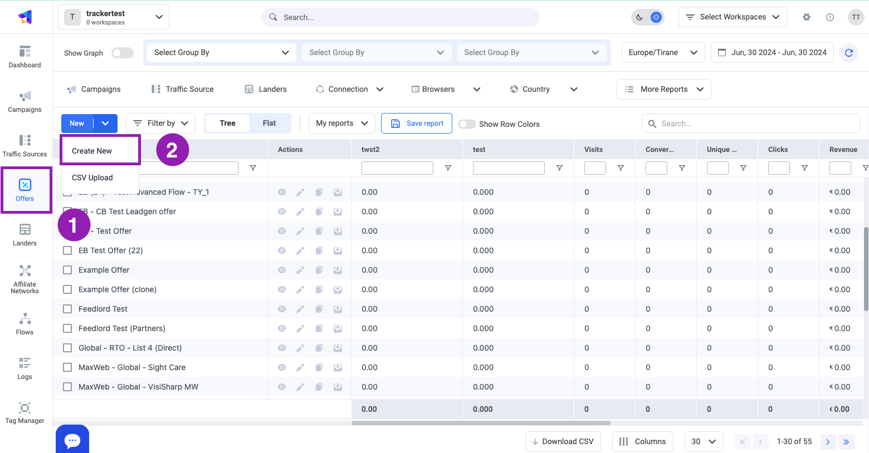Click the Save report button
The image size is (869, 453).
pos(417,123)
